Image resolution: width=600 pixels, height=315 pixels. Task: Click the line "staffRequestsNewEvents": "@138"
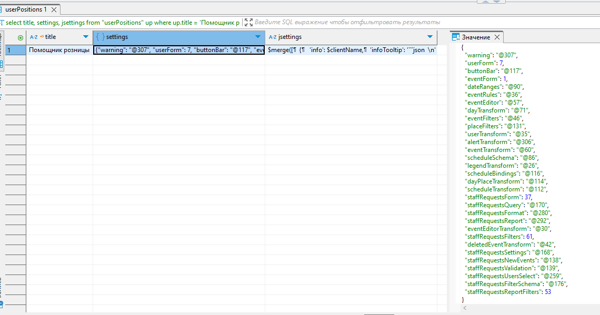(513, 260)
